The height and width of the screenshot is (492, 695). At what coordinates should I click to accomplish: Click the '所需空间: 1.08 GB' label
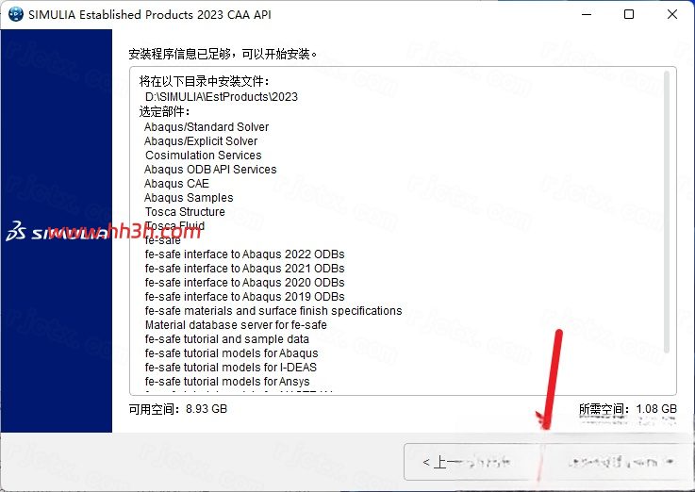[x=628, y=409]
